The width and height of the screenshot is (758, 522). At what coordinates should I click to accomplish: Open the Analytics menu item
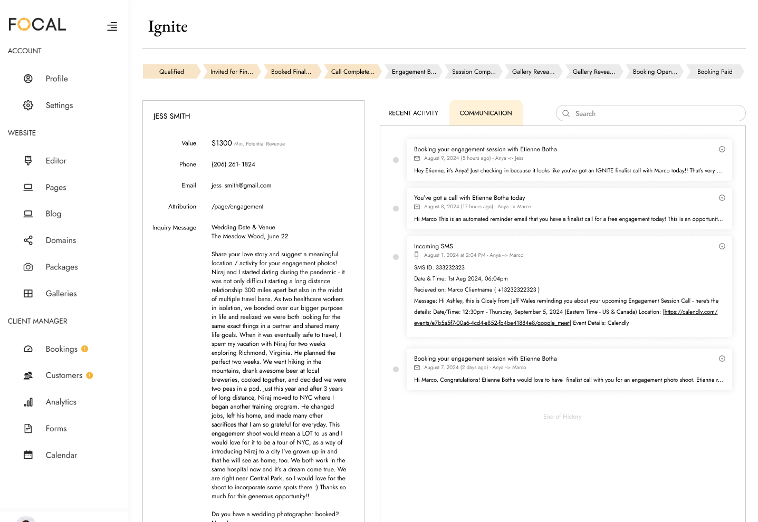point(61,402)
